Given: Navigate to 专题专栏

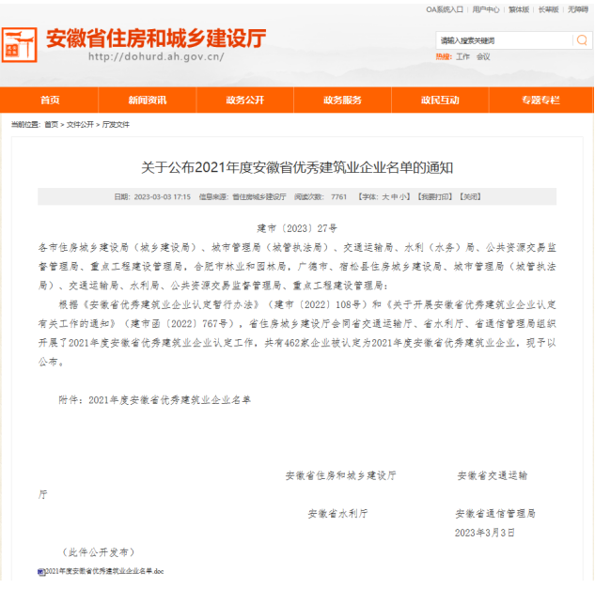Looking at the screenshot, I should coord(540,101).
